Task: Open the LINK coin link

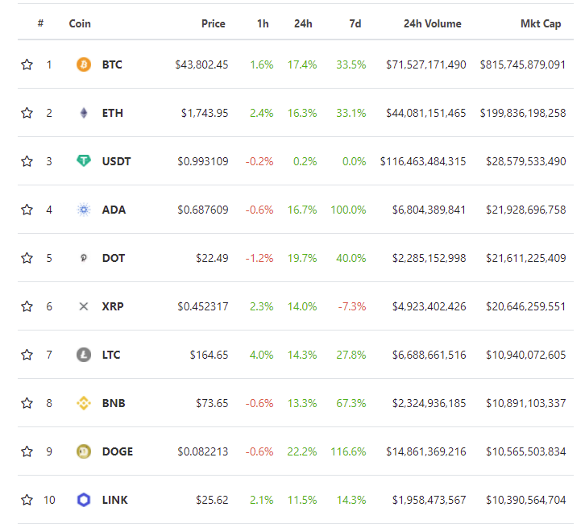Action: click(x=115, y=500)
